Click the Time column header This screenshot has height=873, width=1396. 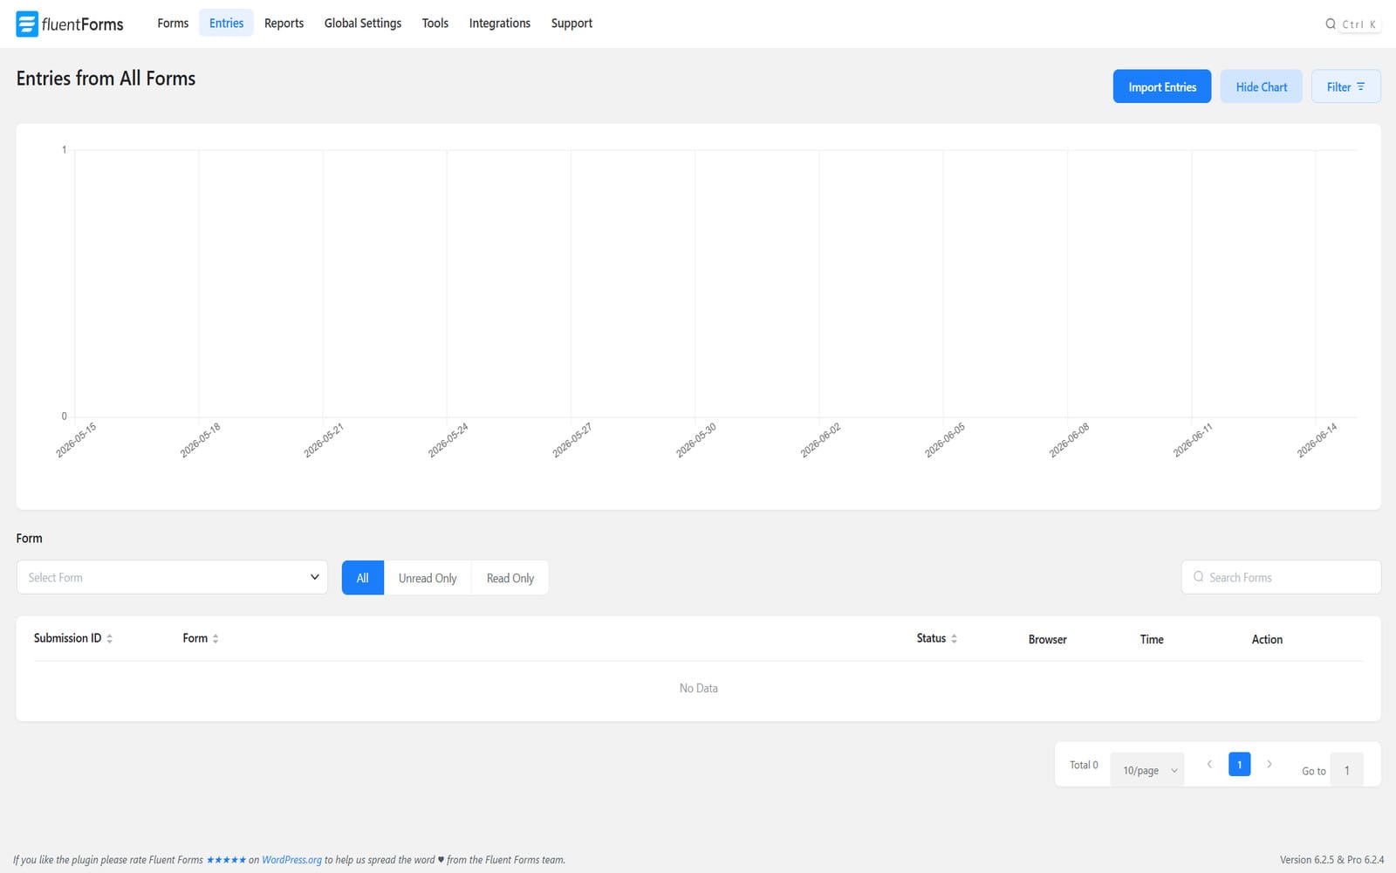tap(1152, 639)
